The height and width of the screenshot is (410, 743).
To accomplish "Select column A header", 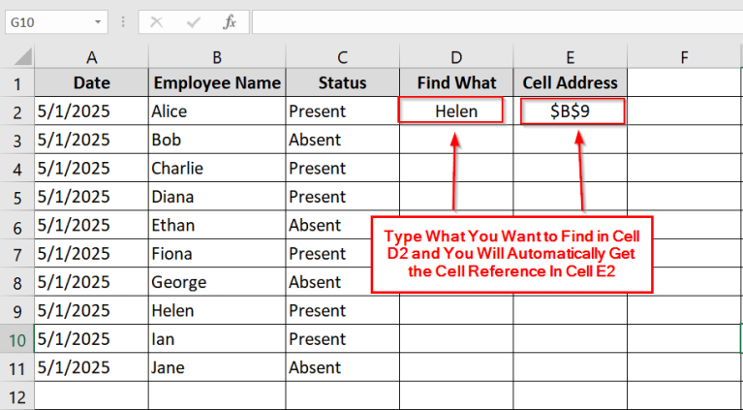I will coord(91,57).
